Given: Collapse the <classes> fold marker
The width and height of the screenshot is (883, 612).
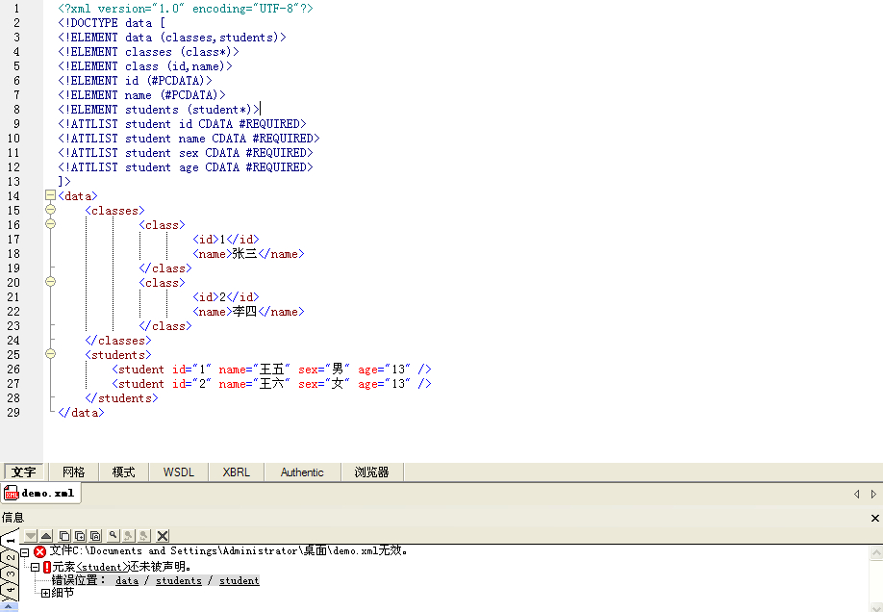Looking at the screenshot, I should 50,210.
